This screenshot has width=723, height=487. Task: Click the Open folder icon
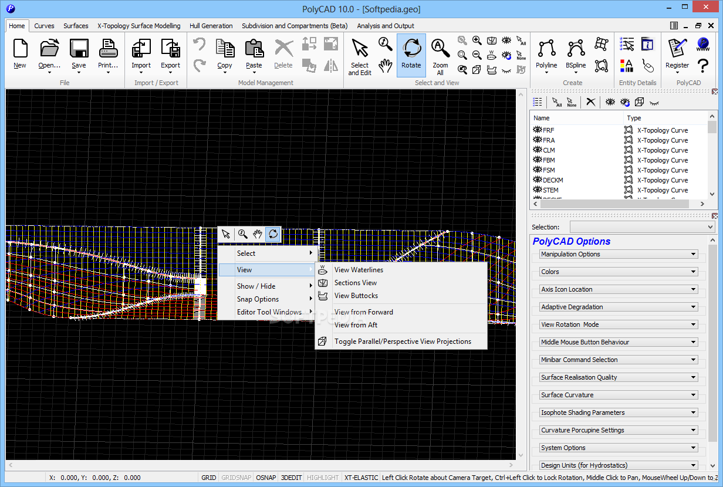click(x=49, y=48)
